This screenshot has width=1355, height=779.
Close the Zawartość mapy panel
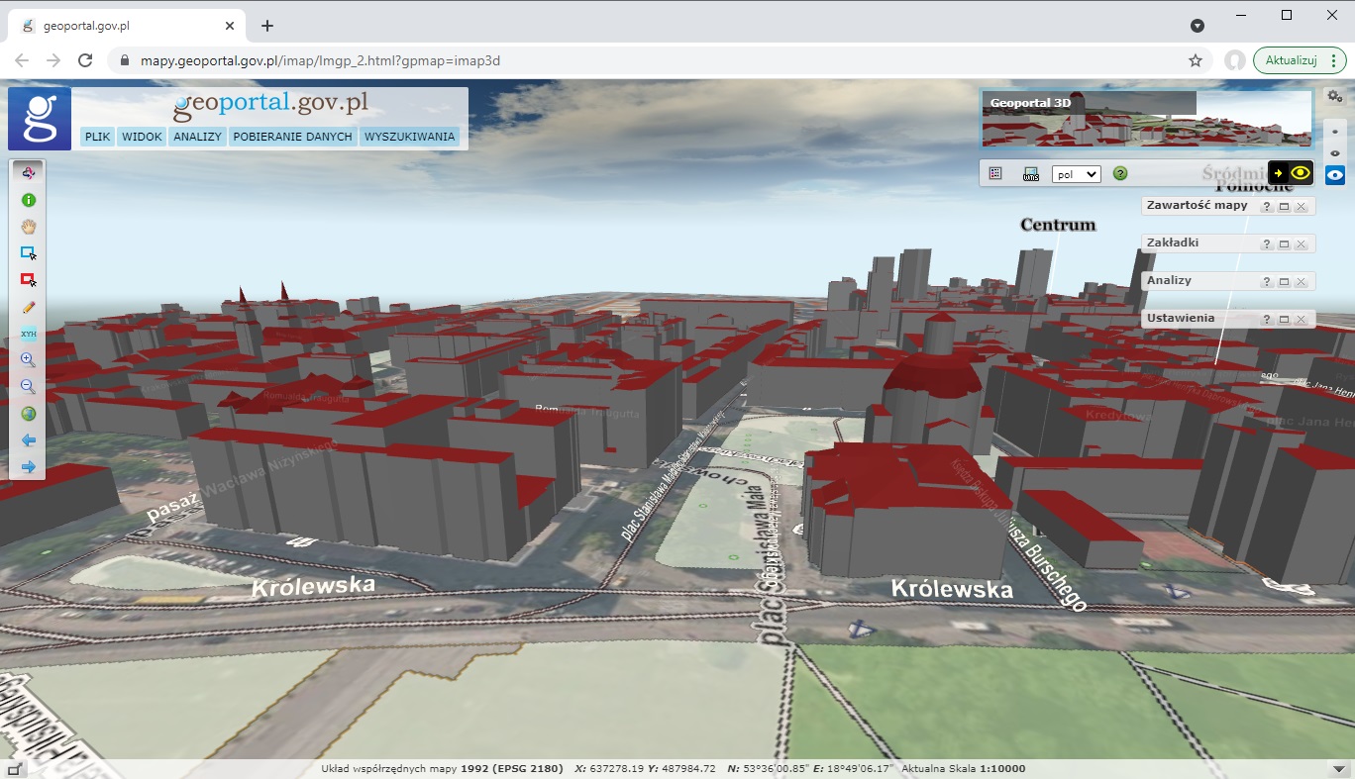(x=1301, y=206)
